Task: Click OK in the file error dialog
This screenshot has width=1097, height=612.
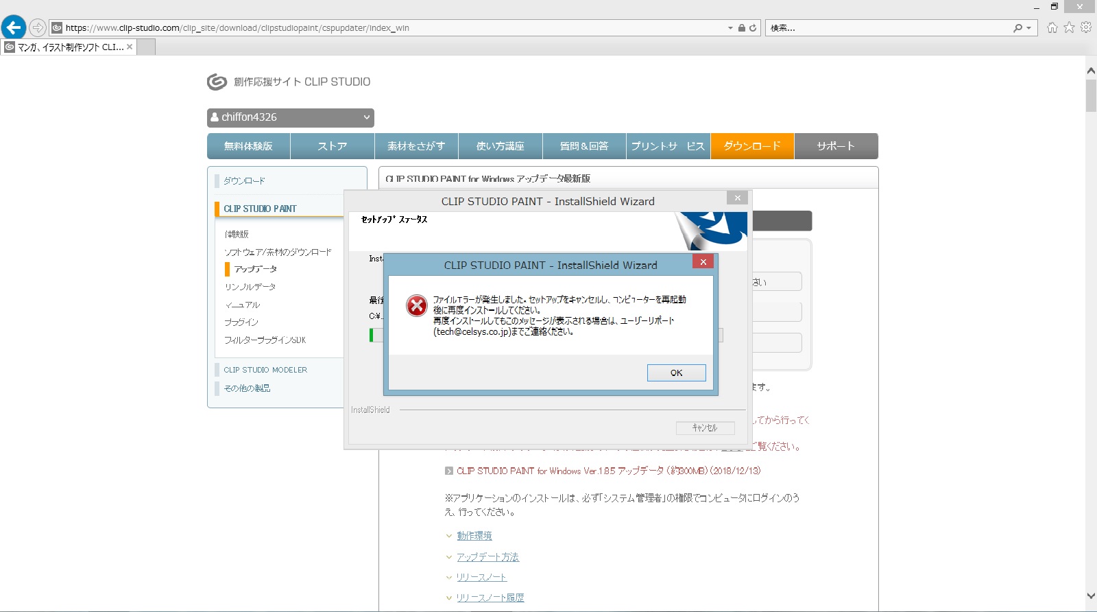Action: (x=677, y=373)
